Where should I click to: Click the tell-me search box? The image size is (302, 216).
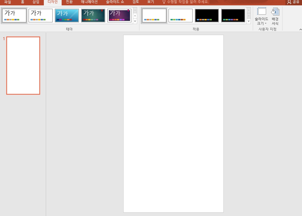point(185,2)
